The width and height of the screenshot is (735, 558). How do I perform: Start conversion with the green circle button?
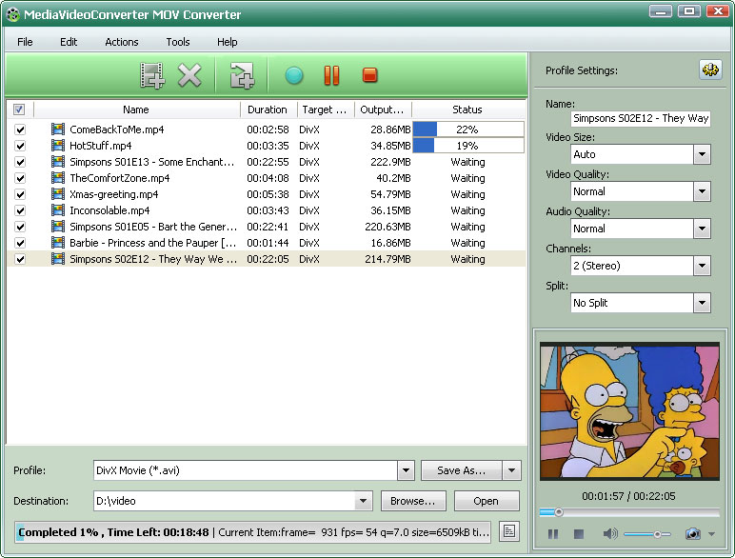[293, 75]
